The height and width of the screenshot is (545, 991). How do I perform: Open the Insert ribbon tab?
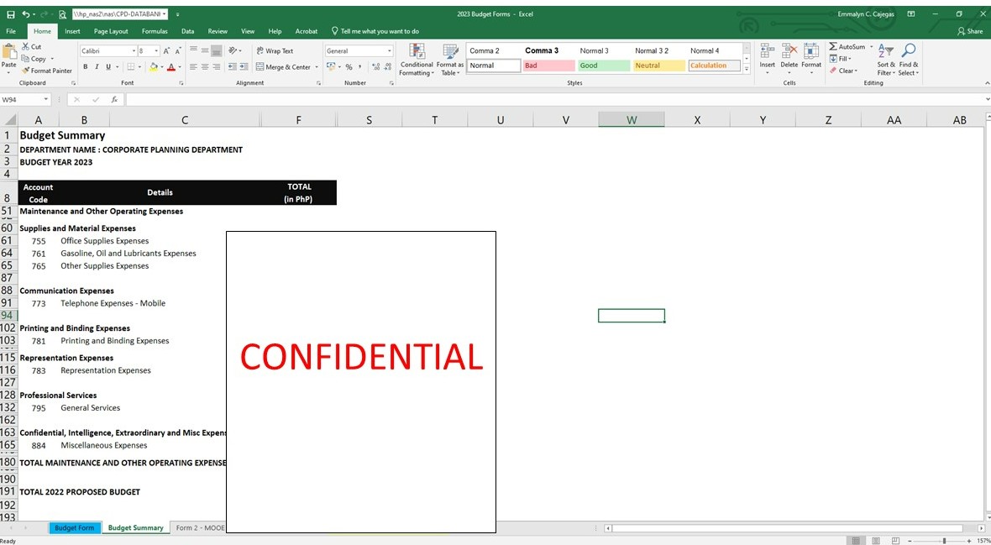pos(72,31)
